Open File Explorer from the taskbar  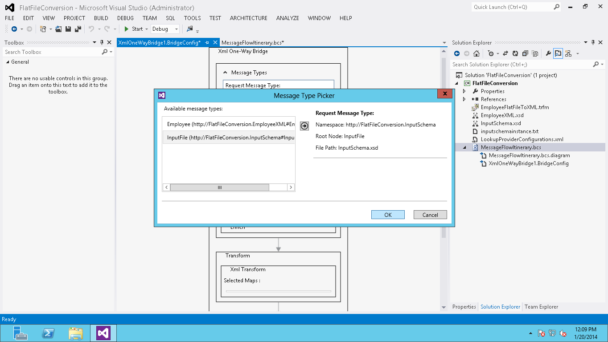(x=76, y=333)
